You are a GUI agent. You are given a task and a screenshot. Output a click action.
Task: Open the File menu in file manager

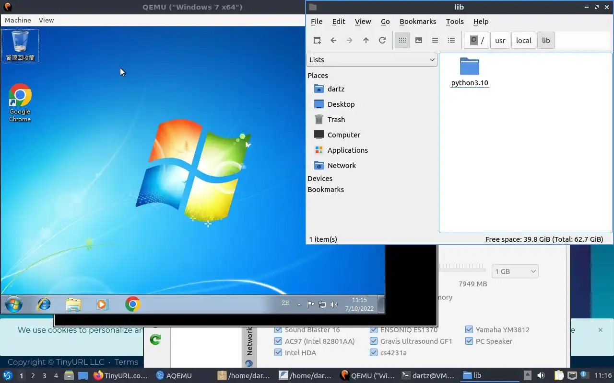(x=317, y=22)
